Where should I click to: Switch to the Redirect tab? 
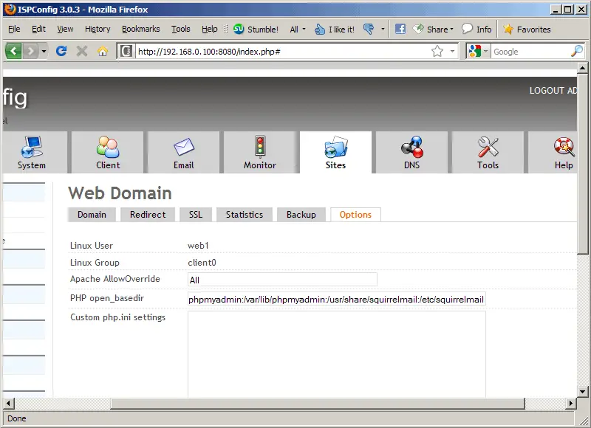(148, 215)
